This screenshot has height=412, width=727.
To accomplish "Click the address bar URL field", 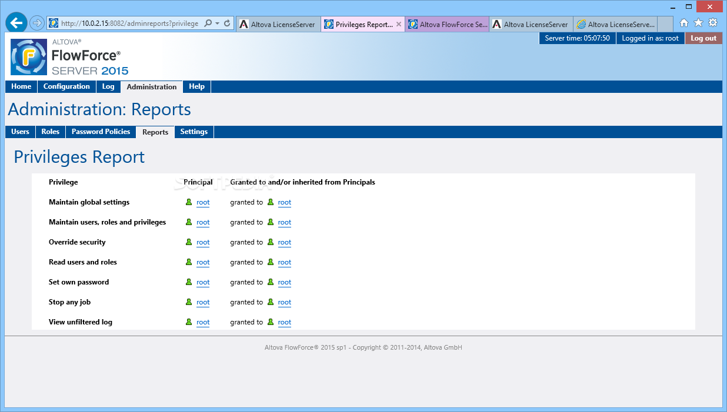I will pyautogui.click(x=129, y=24).
